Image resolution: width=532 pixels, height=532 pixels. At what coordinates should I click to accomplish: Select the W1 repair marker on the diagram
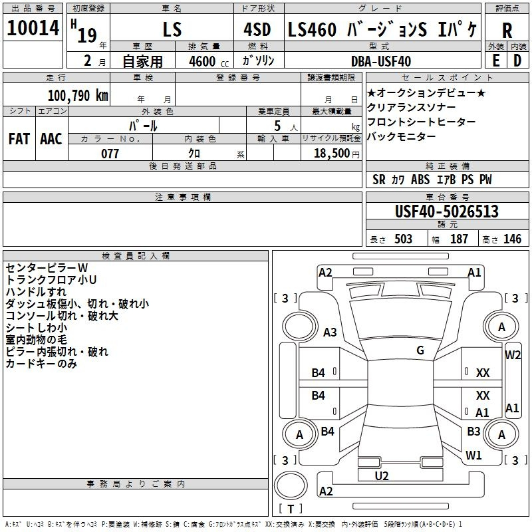click(473, 456)
